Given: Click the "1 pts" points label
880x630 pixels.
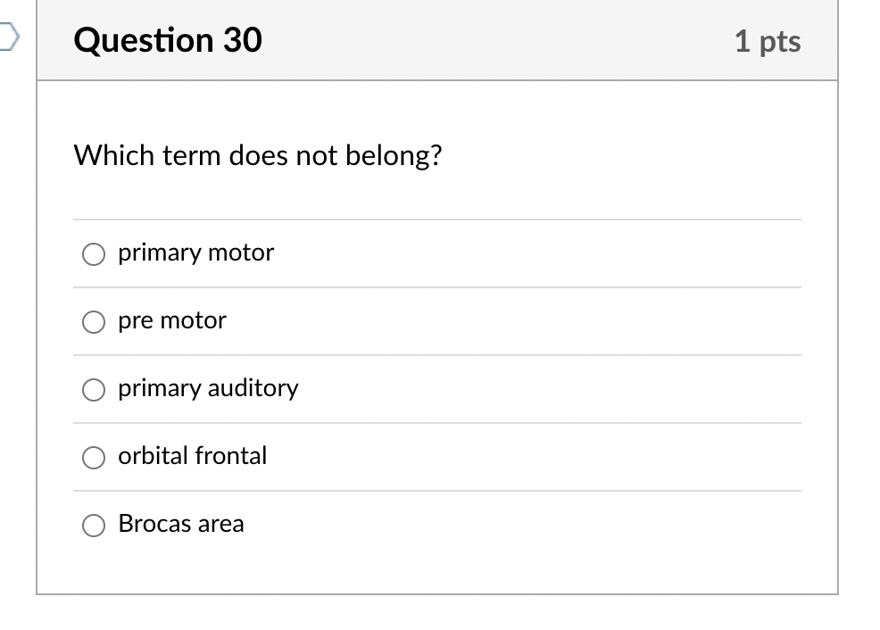Looking at the screenshot, I should [768, 41].
